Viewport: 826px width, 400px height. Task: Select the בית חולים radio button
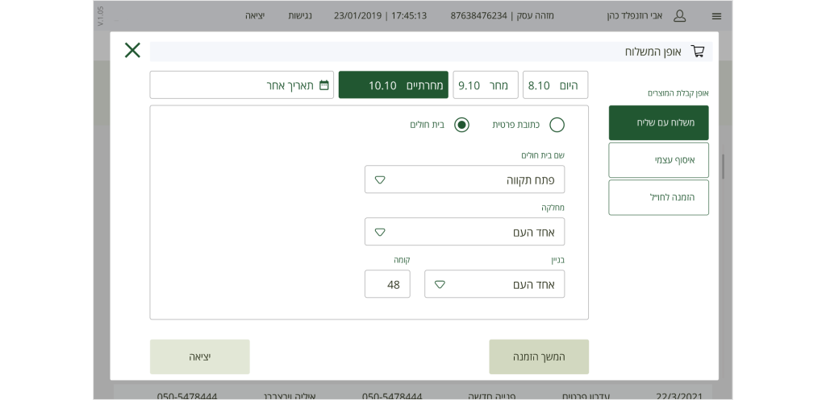click(461, 125)
